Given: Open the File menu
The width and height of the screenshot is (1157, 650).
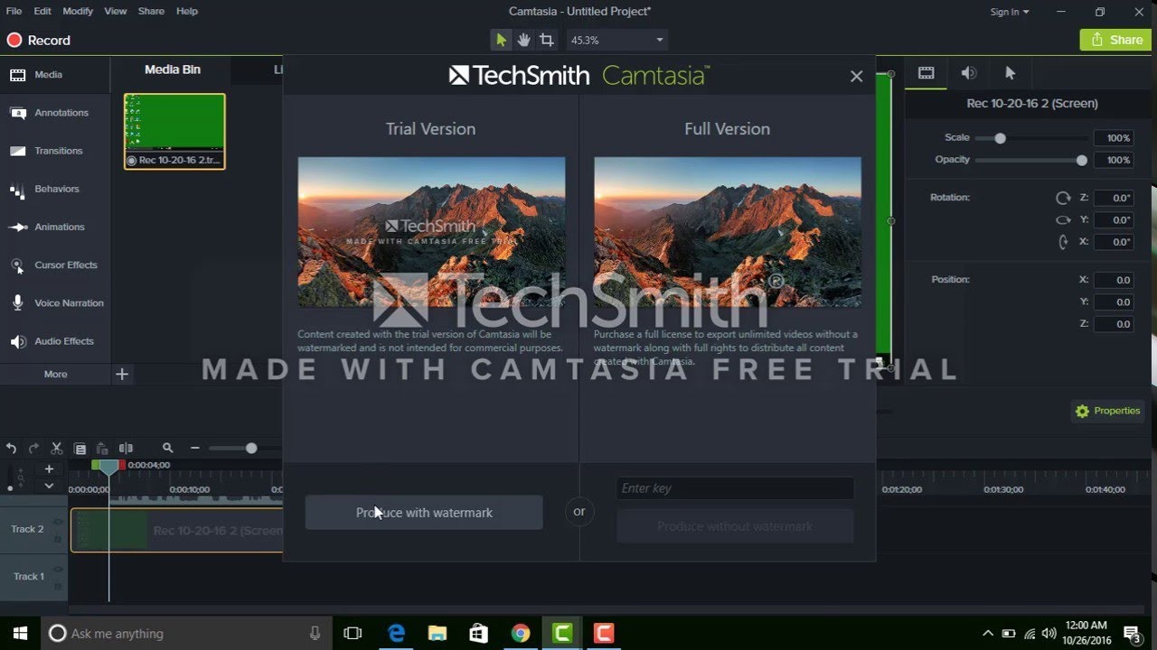Looking at the screenshot, I should pyautogui.click(x=14, y=11).
